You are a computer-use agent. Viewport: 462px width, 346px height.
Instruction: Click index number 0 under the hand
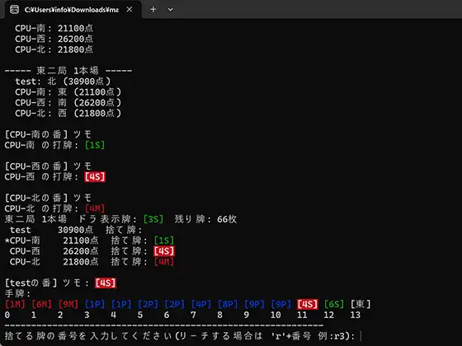tap(7, 315)
